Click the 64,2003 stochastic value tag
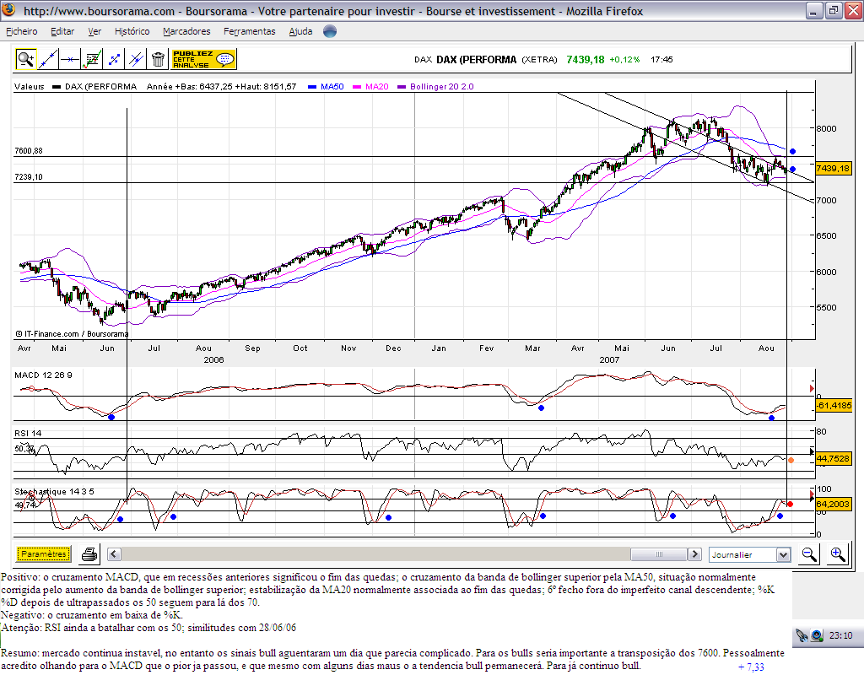 (x=833, y=505)
